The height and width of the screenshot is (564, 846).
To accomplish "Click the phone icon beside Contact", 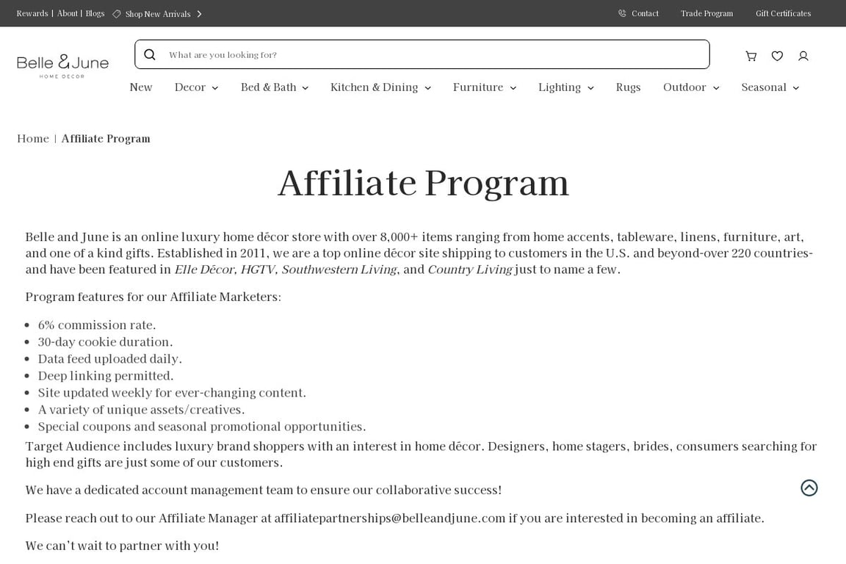I will [x=622, y=13].
